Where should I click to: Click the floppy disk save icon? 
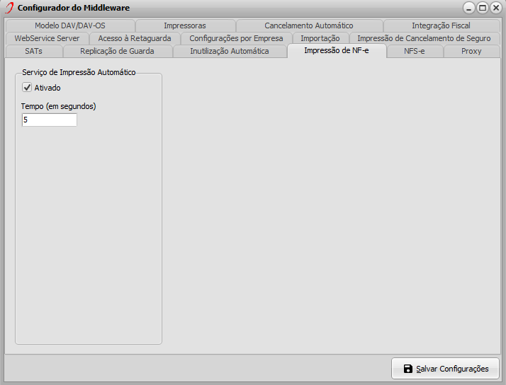click(407, 369)
